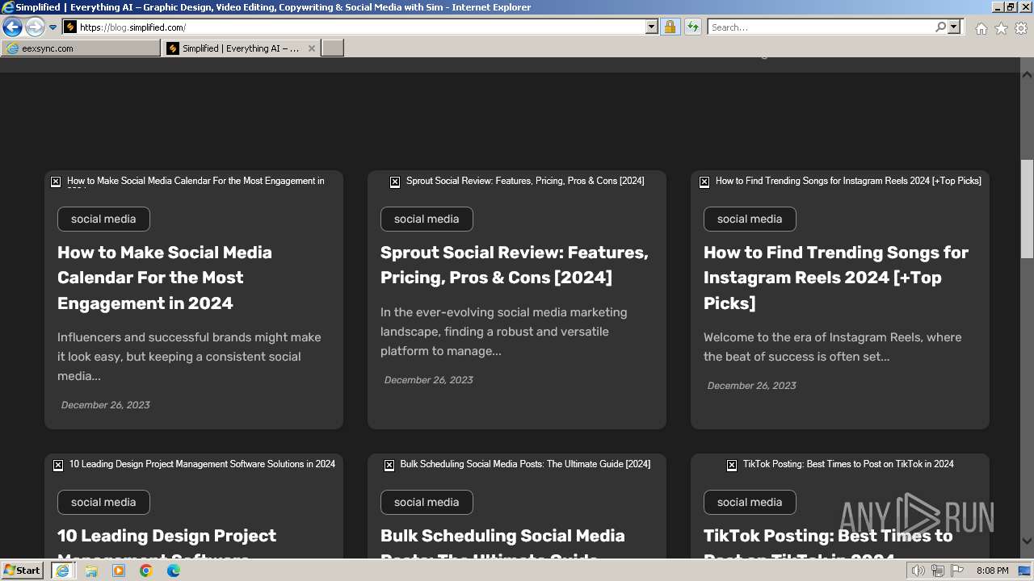Click broken image for Bulk Scheduling post
Viewport: 1034px width, 581px height.
(x=389, y=465)
